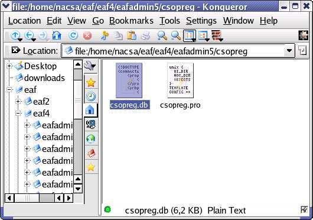Open Up button's dropdown arrow
The image size is (313, 220).
click(x=20, y=40)
